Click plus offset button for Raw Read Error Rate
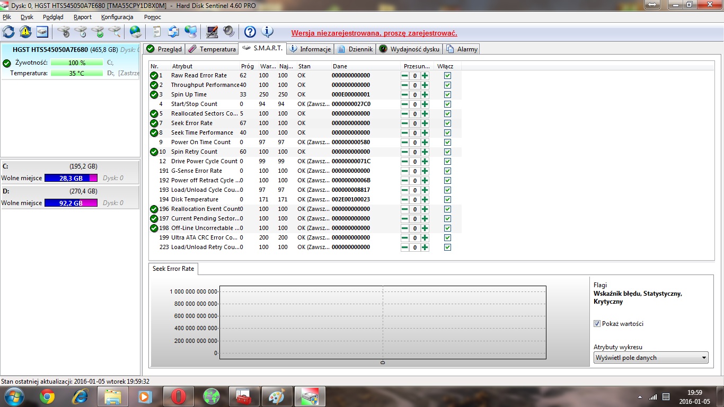 (425, 76)
